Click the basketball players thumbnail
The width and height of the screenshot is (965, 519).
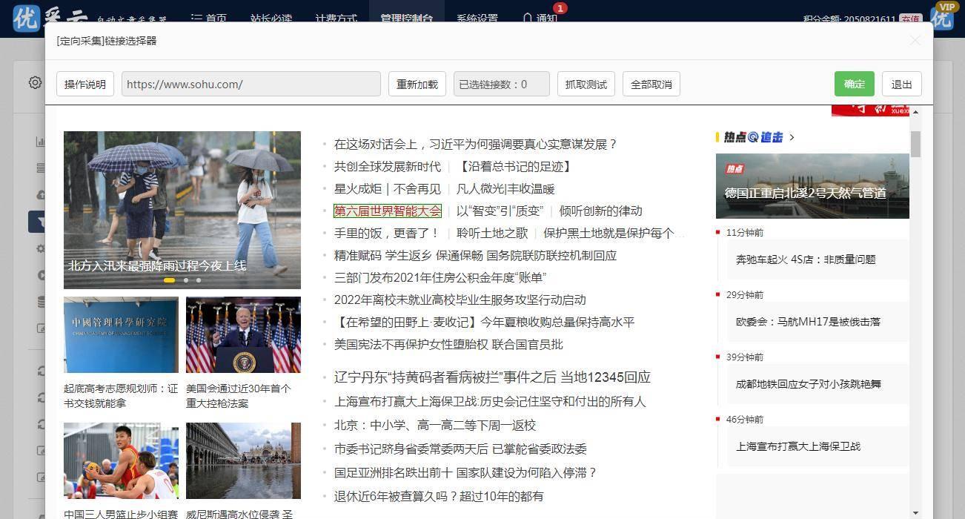(121, 460)
